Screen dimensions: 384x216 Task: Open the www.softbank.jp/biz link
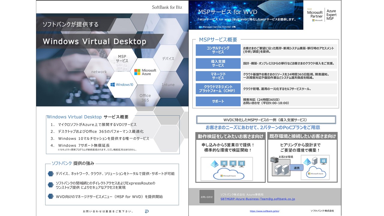(x=265, y=211)
